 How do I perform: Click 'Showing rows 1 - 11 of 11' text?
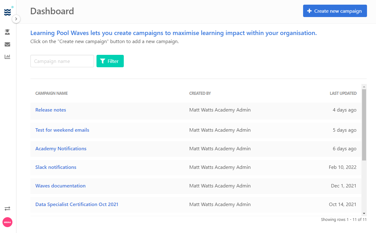click(344, 219)
